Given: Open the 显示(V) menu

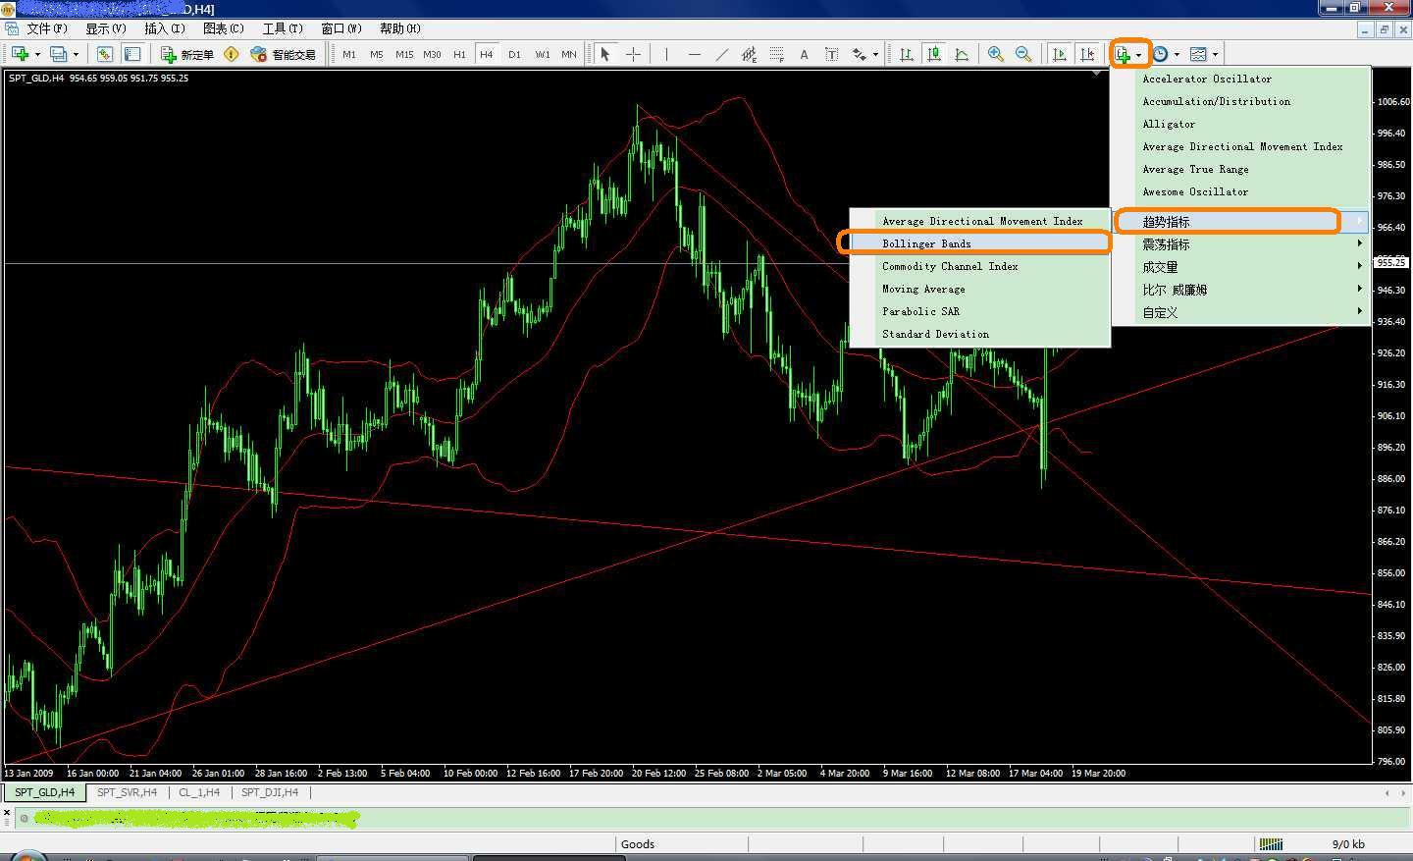Looking at the screenshot, I should [106, 28].
